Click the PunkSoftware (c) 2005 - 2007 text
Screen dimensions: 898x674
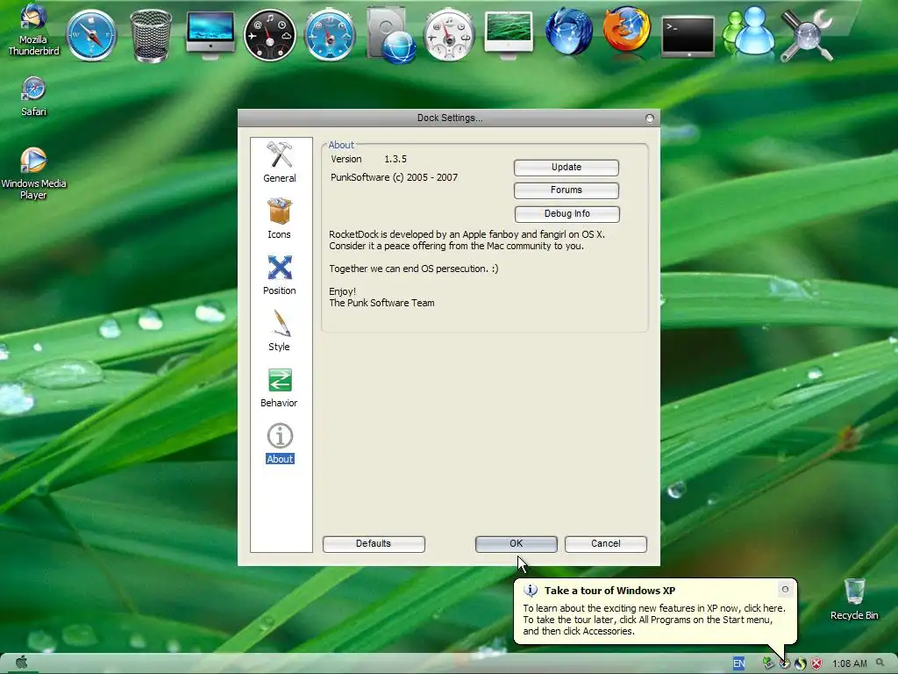click(394, 177)
